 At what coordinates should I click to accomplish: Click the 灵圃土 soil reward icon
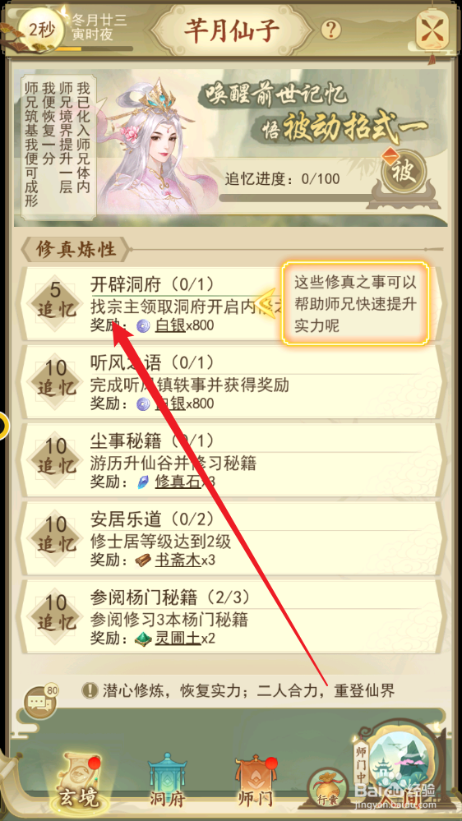pos(142,639)
